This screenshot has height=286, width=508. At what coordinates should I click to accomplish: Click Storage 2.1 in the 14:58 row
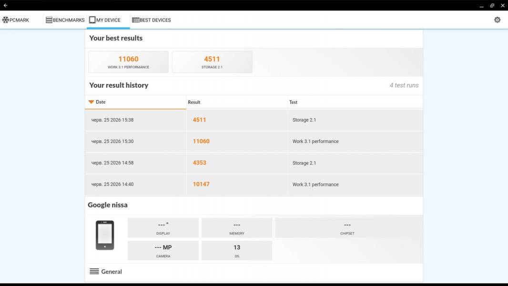tap(304, 163)
